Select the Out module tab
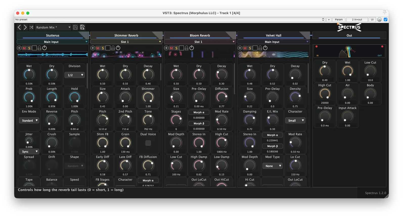This screenshot has height=217, width=403. [349, 35]
